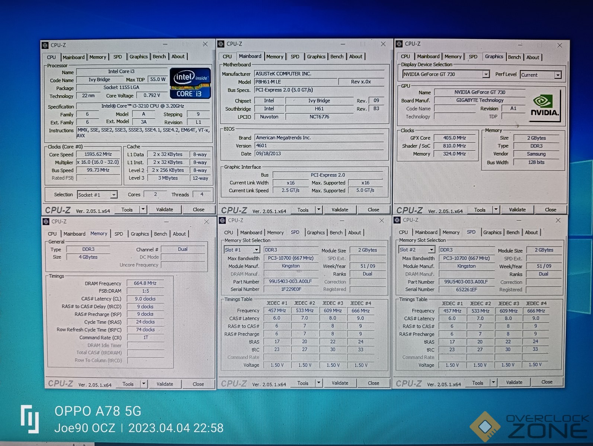Viewport: 593px width, 446px height.
Task: Click CPU-Z title icon of Mainboard window
Action: click(221, 44)
